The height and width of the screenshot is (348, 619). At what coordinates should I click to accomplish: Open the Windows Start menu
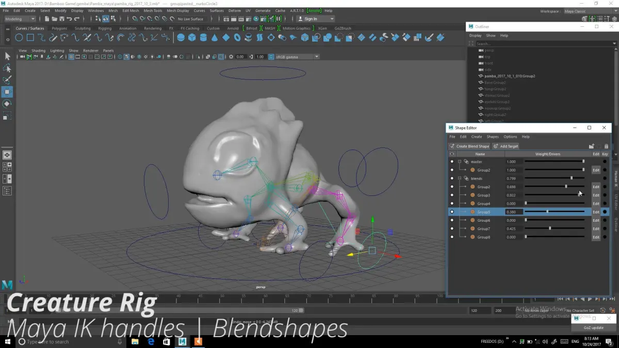pos(8,341)
